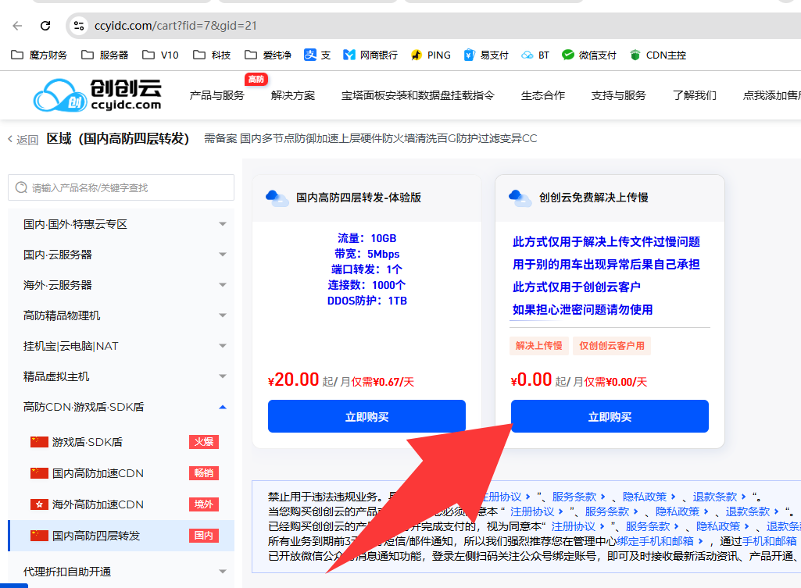Click the 创创云 ccyidc.com logo

pos(98,95)
